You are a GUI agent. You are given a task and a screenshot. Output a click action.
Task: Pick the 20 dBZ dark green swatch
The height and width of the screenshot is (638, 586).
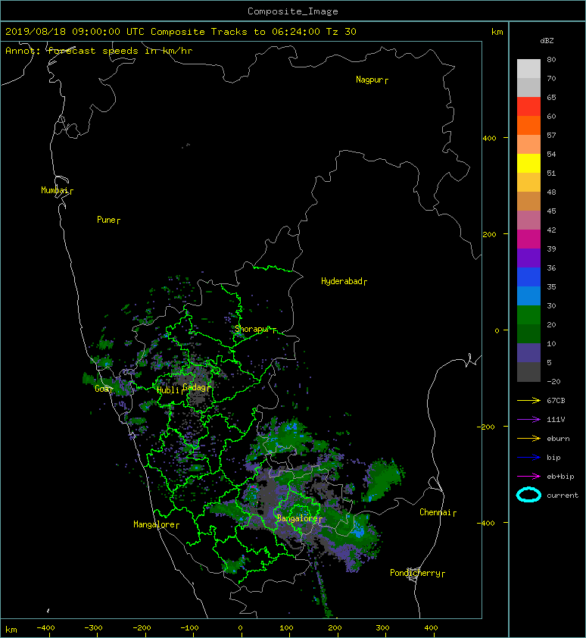528,333
